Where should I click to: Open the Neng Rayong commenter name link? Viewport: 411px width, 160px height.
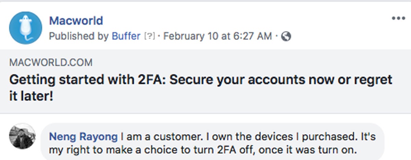click(x=83, y=137)
